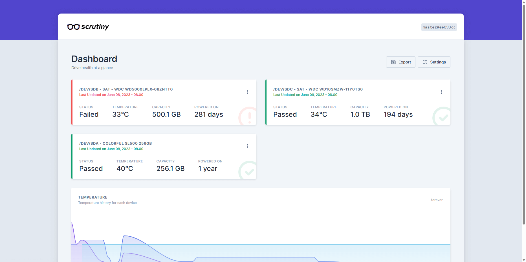Click the red failed warning icon on /dev/sdb
Image resolution: width=526 pixels, height=262 pixels.
pyautogui.click(x=249, y=116)
